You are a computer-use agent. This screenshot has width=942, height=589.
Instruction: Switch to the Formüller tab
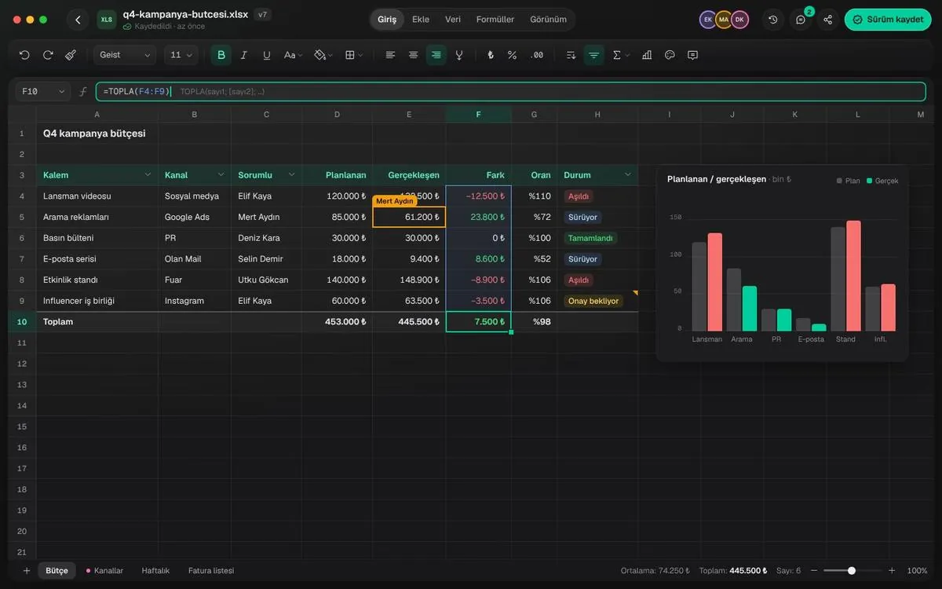coord(495,20)
